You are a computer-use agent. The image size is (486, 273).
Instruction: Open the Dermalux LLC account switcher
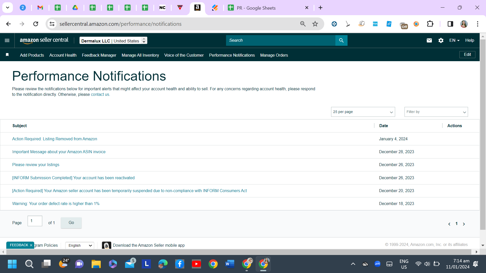point(113,40)
